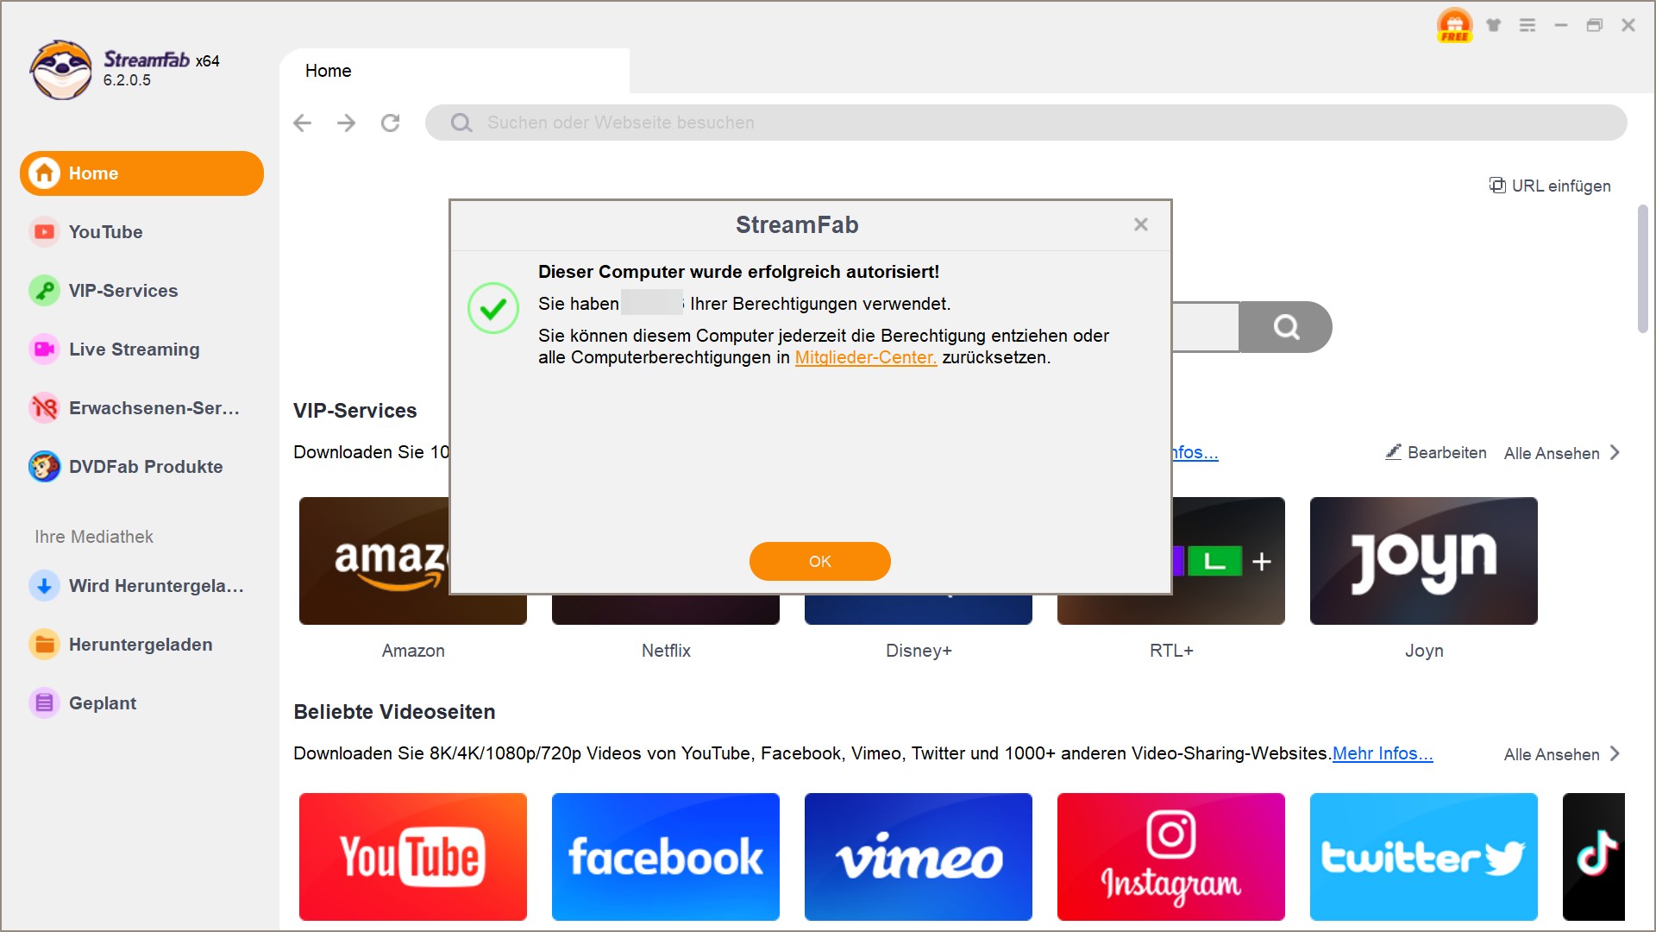
Task: Click the FREE badge icon top-right
Action: click(1455, 25)
